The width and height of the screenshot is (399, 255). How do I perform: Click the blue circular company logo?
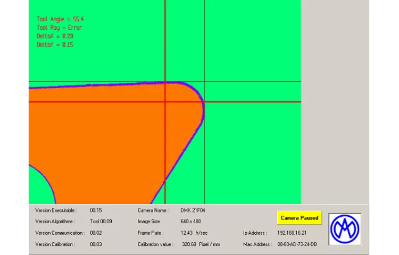[x=345, y=229]
